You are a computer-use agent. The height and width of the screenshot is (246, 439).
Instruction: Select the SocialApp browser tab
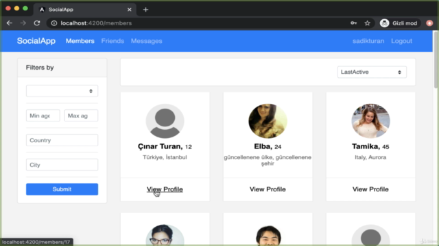tap(85, 10)
